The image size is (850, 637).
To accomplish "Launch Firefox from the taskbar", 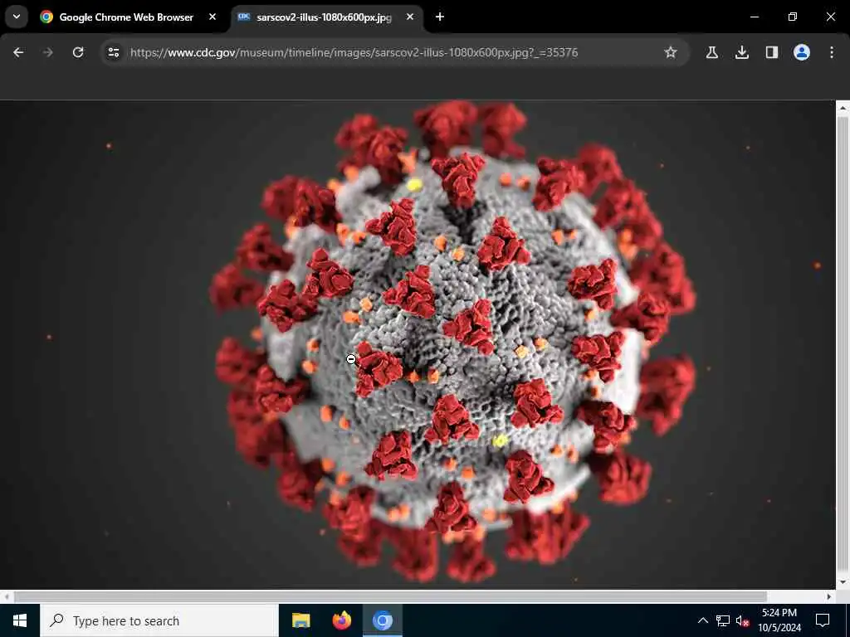I will click(341, 620).
